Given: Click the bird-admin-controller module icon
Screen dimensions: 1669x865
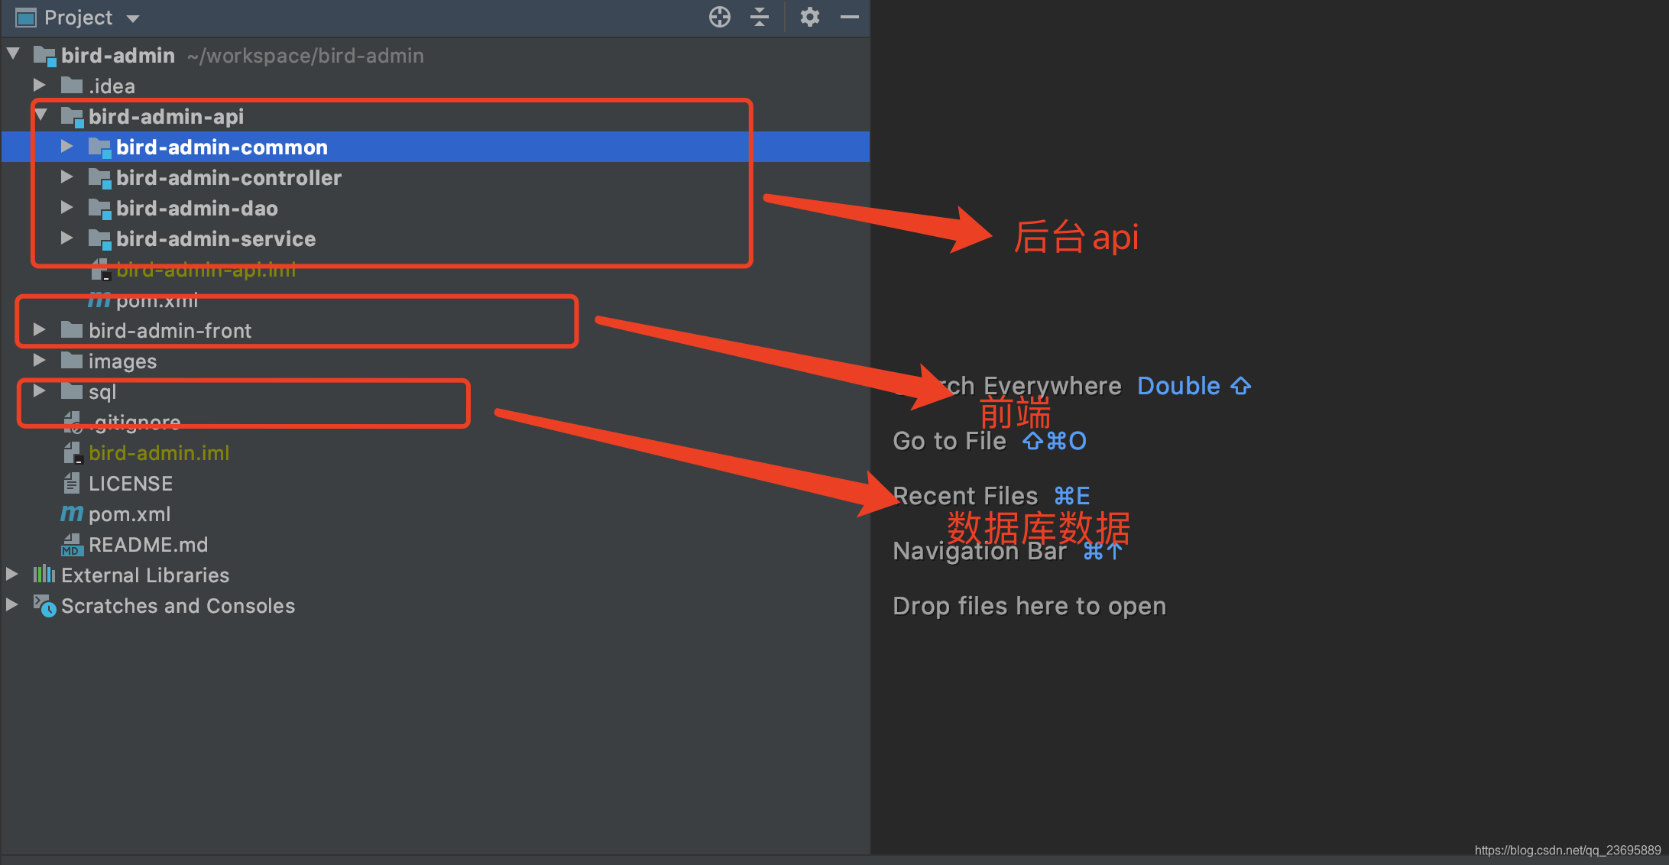Looking at the screenshot, I should click(100, 178).
